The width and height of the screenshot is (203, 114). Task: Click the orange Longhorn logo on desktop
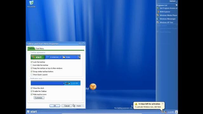(93, 87)
